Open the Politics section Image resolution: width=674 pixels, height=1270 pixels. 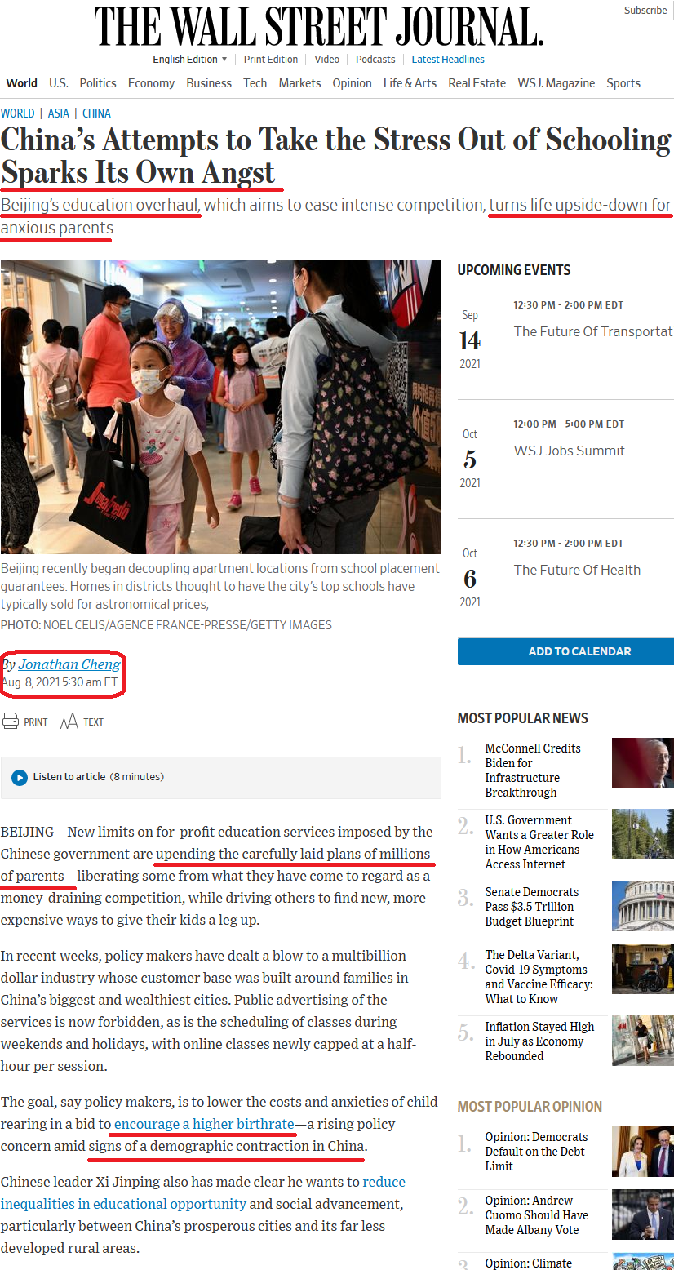pos(98,83)
